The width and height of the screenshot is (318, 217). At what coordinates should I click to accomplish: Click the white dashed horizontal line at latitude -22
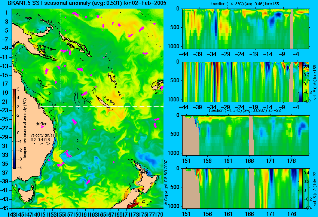(x=102, y=106)
